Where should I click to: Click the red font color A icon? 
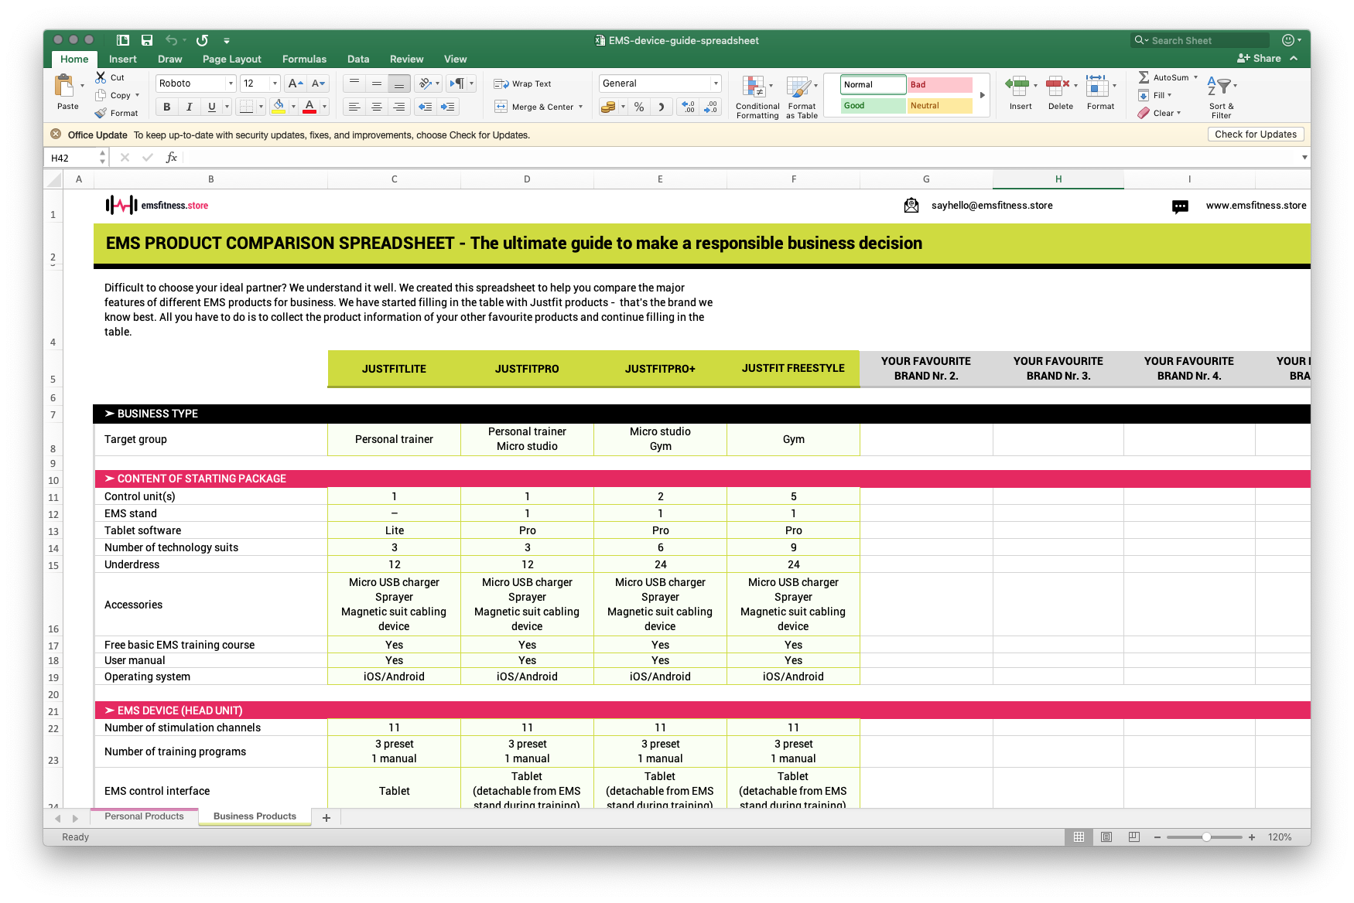(309, 107)
